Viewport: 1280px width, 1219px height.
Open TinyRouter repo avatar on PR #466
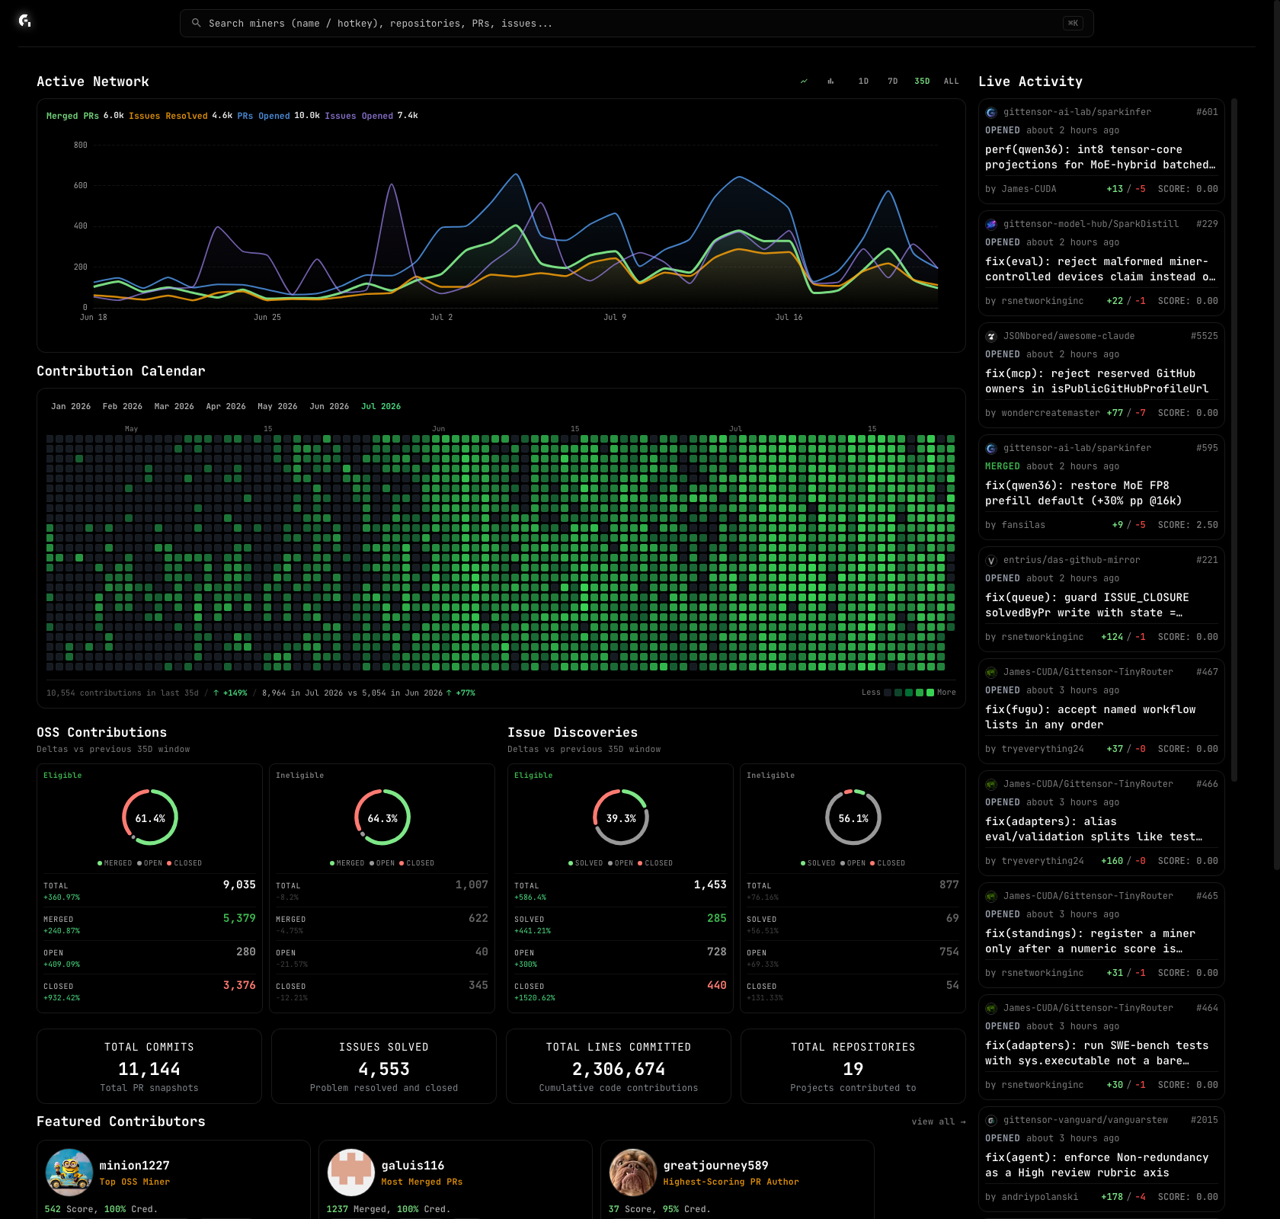991,784
